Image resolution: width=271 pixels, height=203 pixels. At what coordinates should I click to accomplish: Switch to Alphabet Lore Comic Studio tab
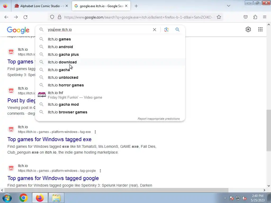pyautogui.click(x=41, y=6)
